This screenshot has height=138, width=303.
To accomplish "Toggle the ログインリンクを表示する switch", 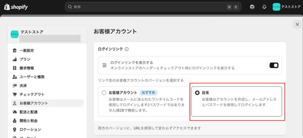I will pos(274,65).
